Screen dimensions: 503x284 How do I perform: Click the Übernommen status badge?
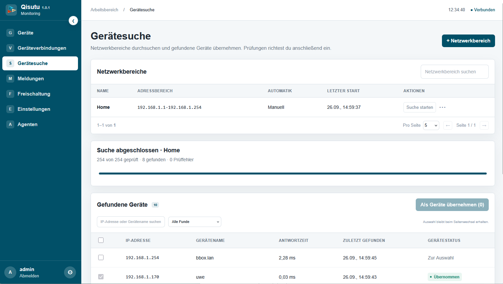coord(445,277)
